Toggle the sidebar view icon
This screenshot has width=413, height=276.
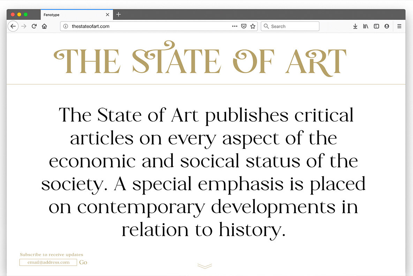[x=376, y=26]
